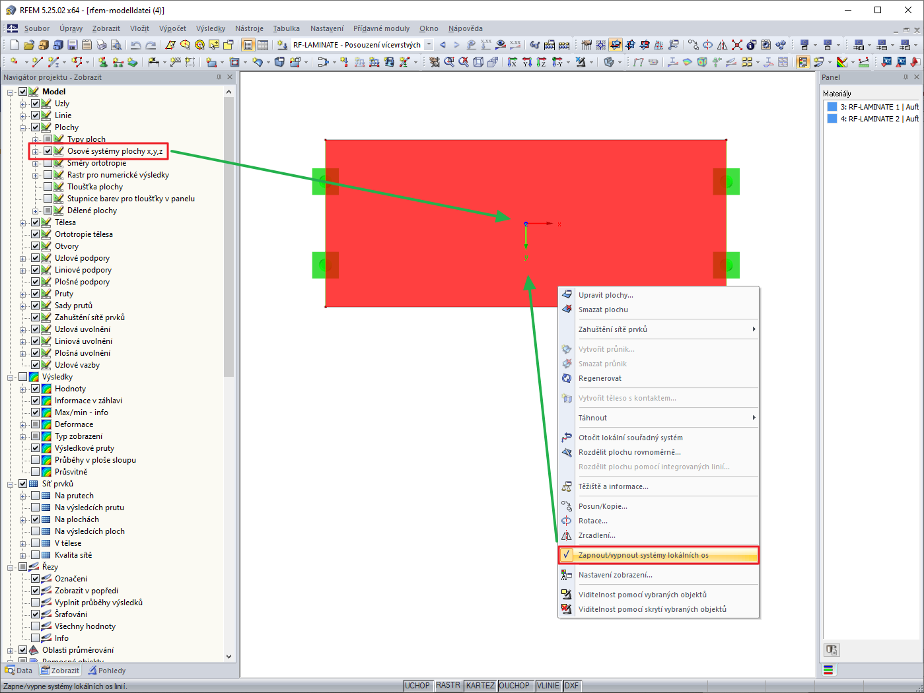Click the mirror tool in top toolbar

(x=723, y=45)
